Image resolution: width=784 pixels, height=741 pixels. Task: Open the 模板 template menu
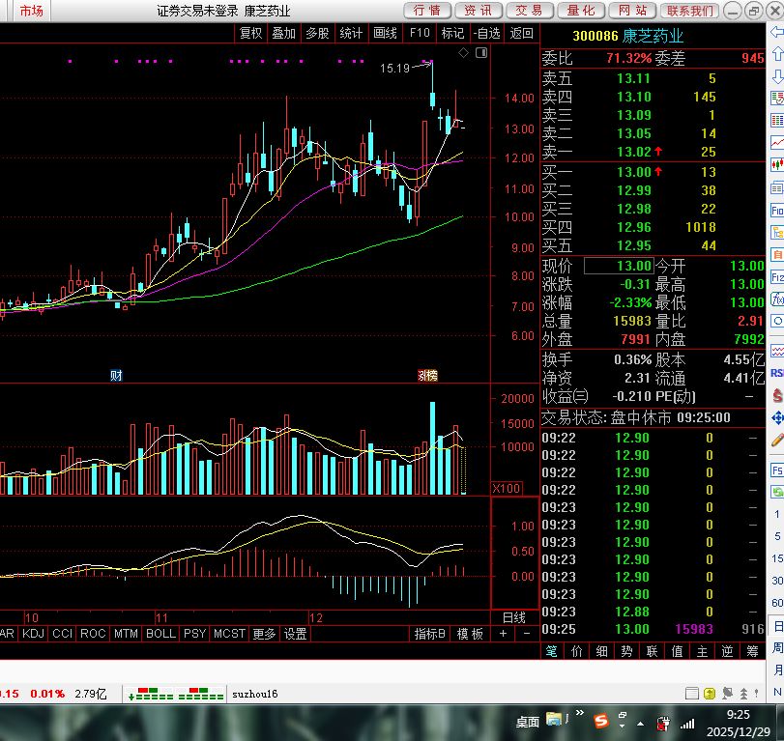(x=470, y=634)
